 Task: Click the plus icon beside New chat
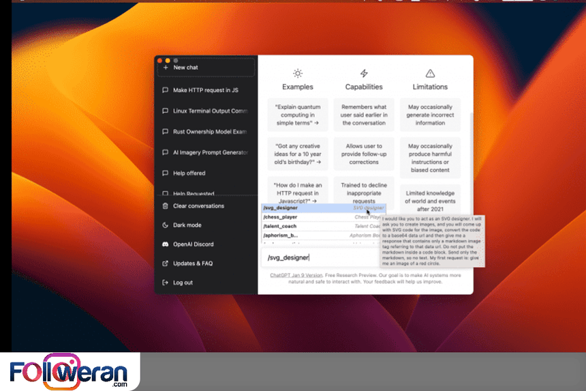(166, 68)
